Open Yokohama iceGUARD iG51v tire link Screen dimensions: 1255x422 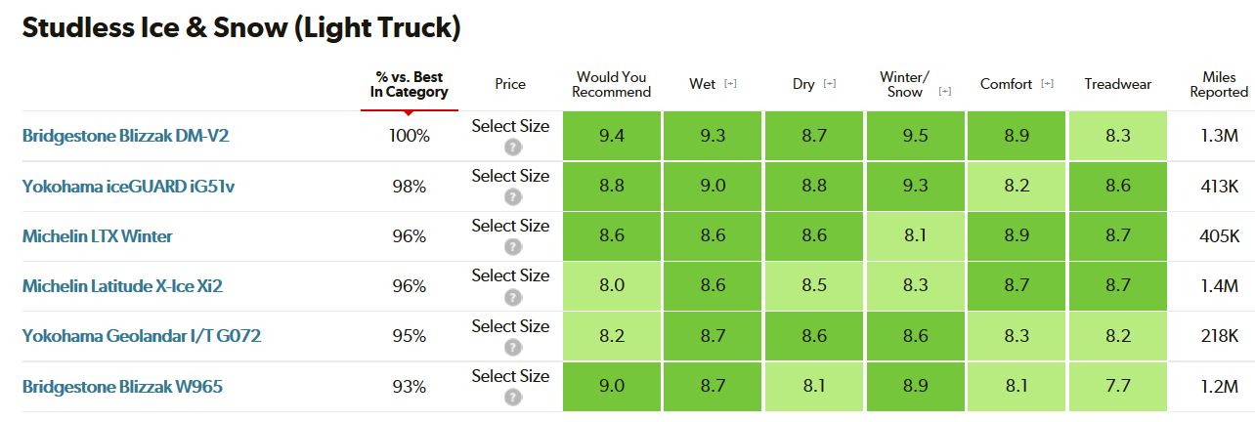128,186
